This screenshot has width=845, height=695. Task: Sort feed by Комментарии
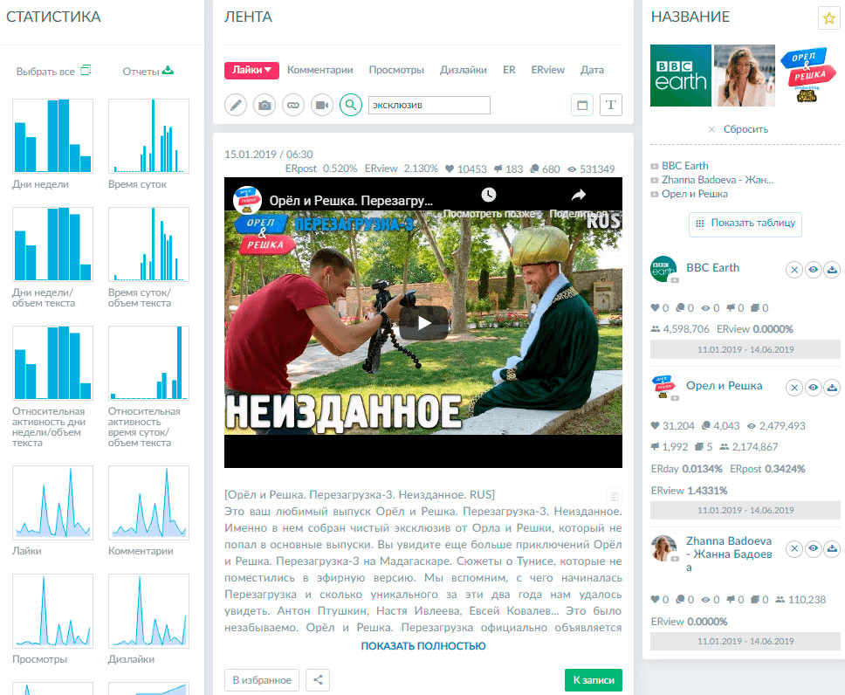pos(319,70)
